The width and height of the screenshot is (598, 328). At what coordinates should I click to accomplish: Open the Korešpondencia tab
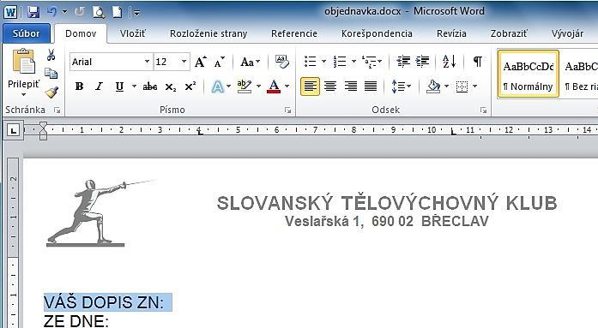[x=377, y=33]
